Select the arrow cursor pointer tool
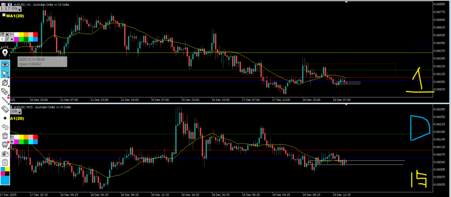Screen dimensions: 451x197 coord(5,73)
